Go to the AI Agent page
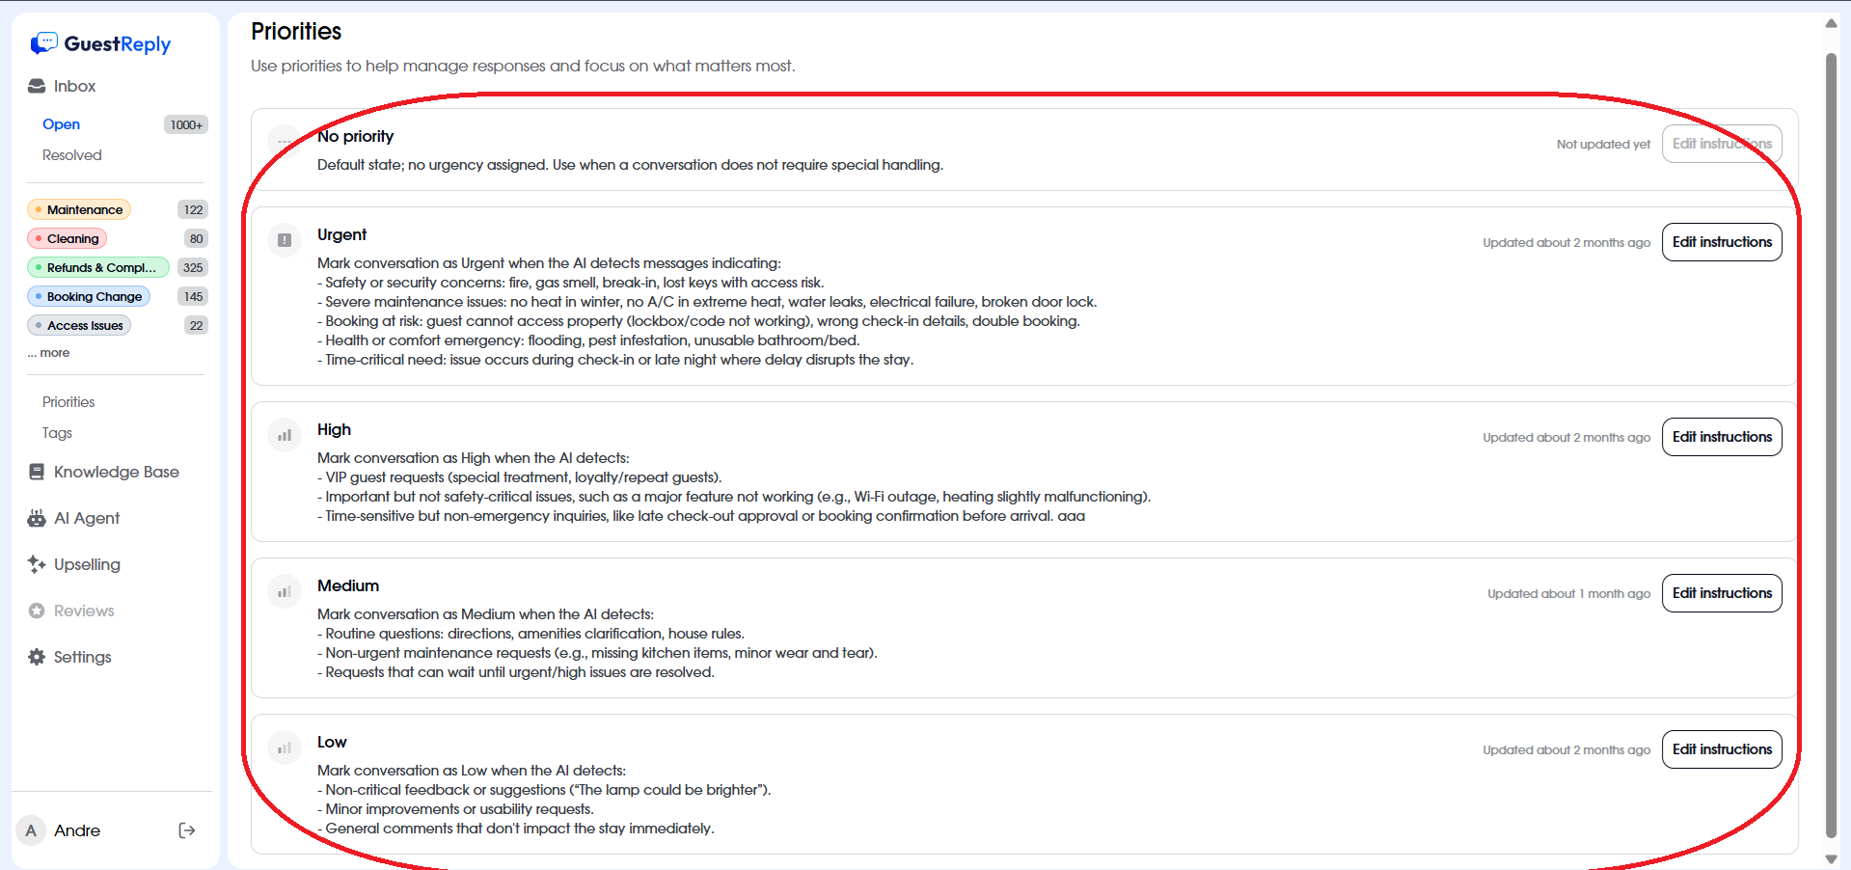The height and width of the screenshot is (870, 1851). [86, 518]
